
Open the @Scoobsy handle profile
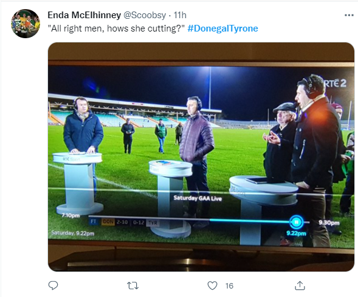click(x=145, y=15)
